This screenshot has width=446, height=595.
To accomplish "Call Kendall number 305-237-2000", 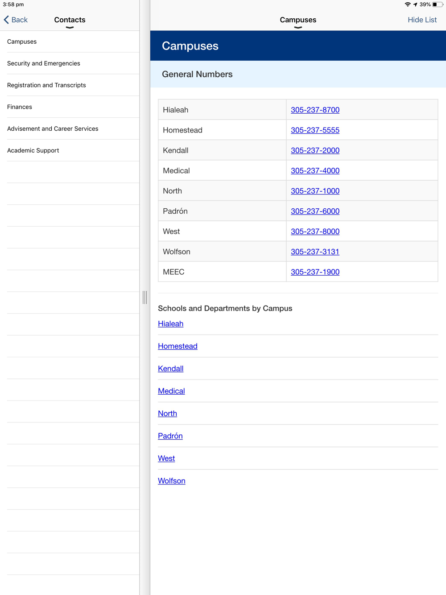I will [315, 150].
